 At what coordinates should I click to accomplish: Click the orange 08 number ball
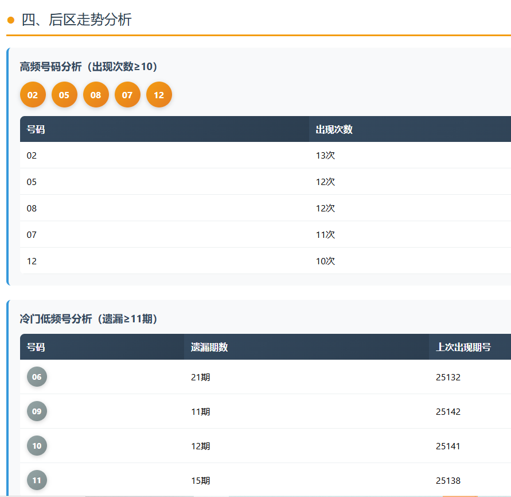pyautogui.click(x=96, y=95)
